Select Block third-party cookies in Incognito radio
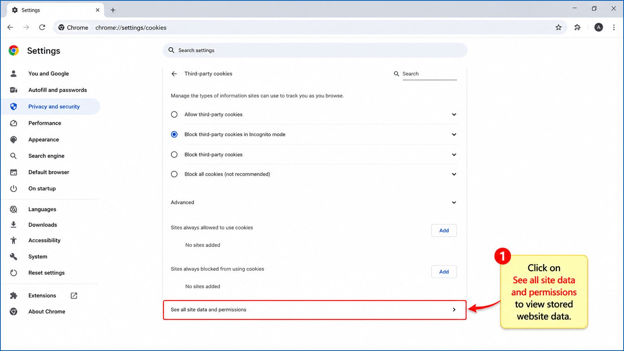Screen dimensions: 624x351 (x=174, y=134)
